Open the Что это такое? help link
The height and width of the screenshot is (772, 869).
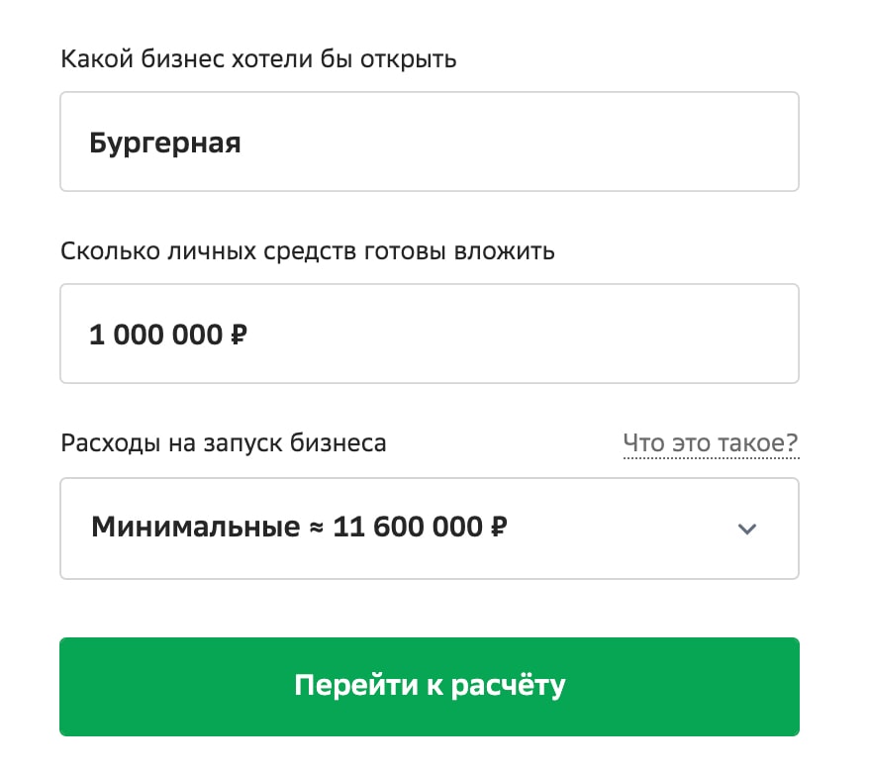click(711, 442)
